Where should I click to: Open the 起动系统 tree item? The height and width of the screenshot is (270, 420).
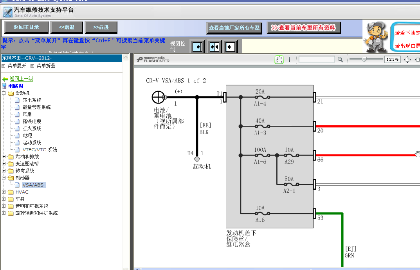pos(32,143)
